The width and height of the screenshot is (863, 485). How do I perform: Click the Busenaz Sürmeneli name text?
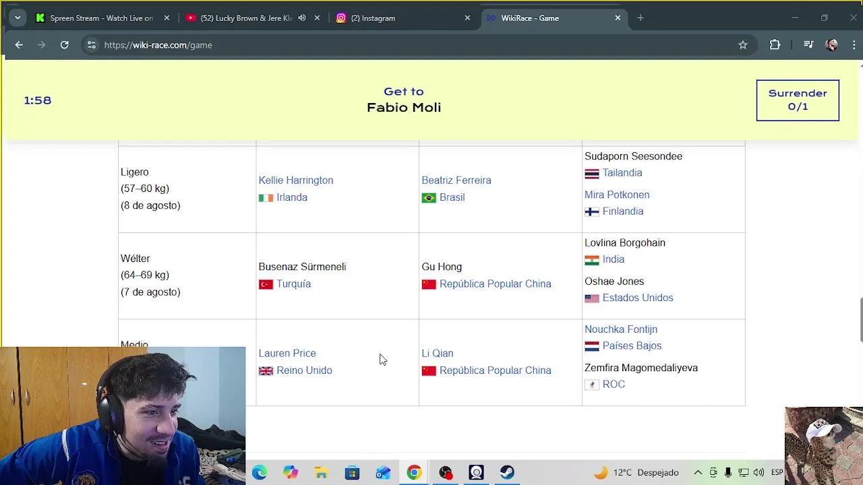point(302,267)
